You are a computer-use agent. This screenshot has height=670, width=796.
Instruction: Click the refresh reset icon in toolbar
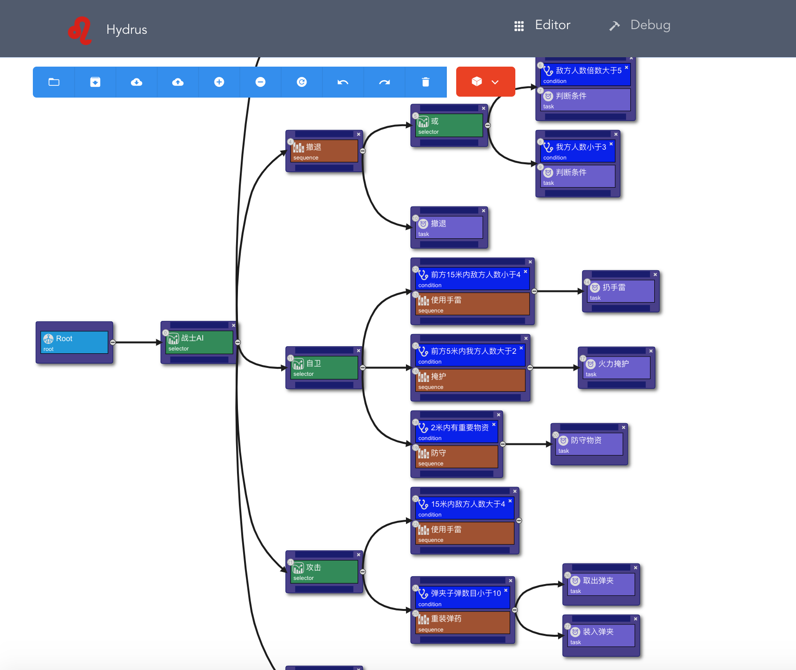click(x=302, y=82)
